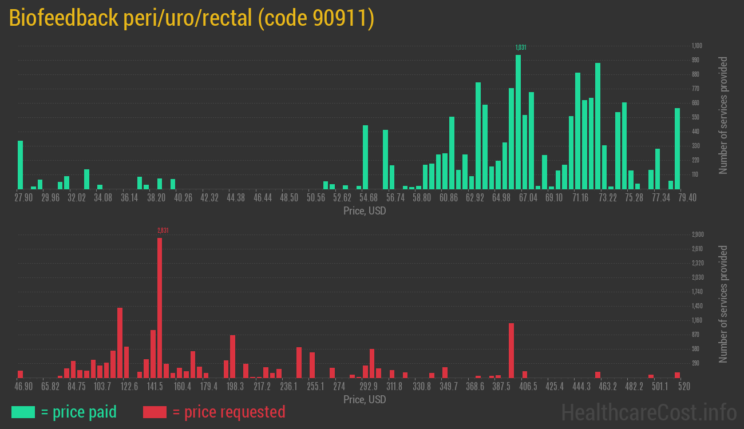Click the 1,100 gridline value on the top chart
This screenshot has height=429, width=744.
click(x=696, y=45)
